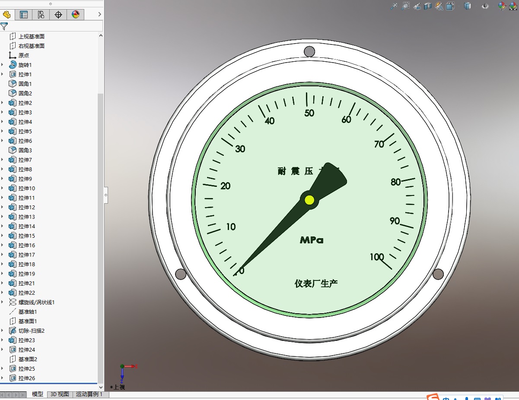
Task: Open the Section View tool
Action: click(428, 6)
